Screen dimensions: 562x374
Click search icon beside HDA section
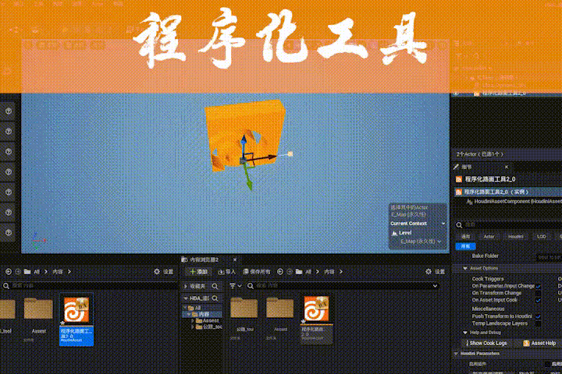[215, 298]
